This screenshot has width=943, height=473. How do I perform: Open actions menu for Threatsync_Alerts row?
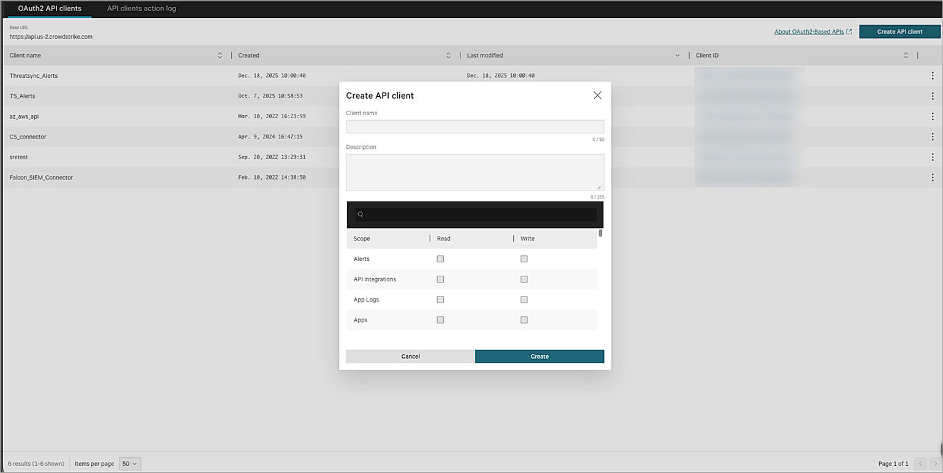[x=933, y=76]
